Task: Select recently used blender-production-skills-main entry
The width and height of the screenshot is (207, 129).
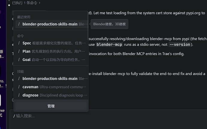Action: click(x=52, y=24)
